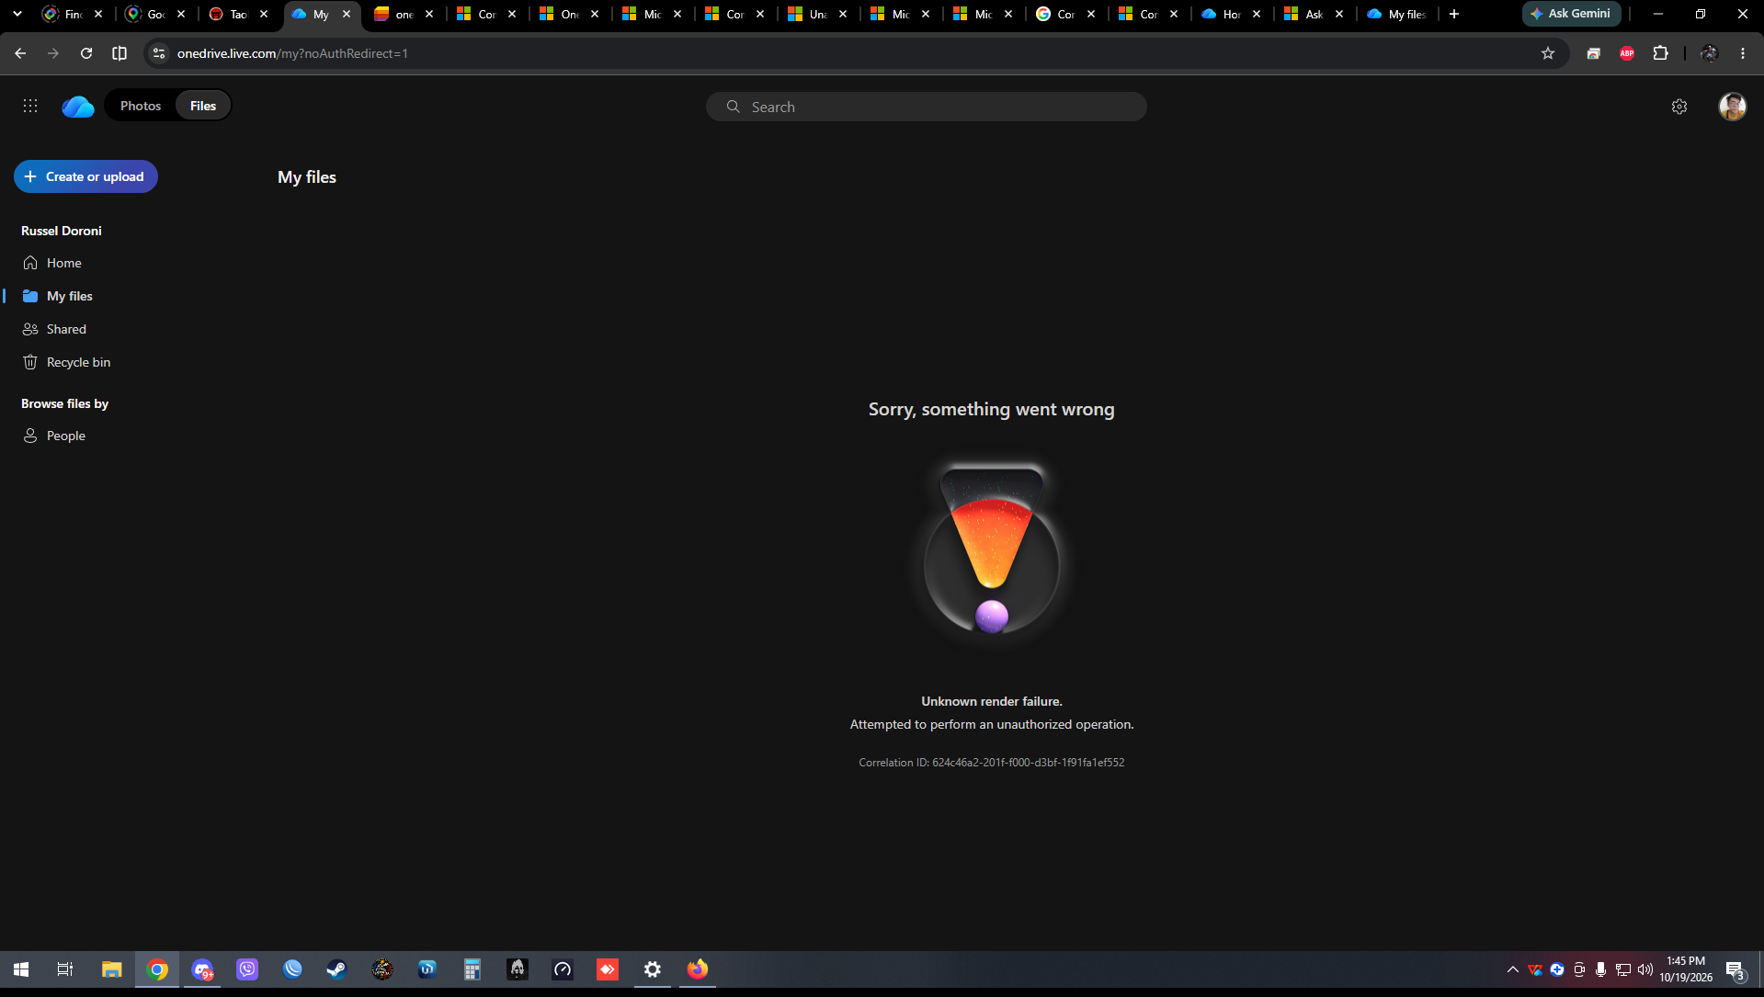Image resolution: width=1764 pixels, height=997 pixels.
Task: Open notification center with 3 alerts
Action: click(1736, 969)
